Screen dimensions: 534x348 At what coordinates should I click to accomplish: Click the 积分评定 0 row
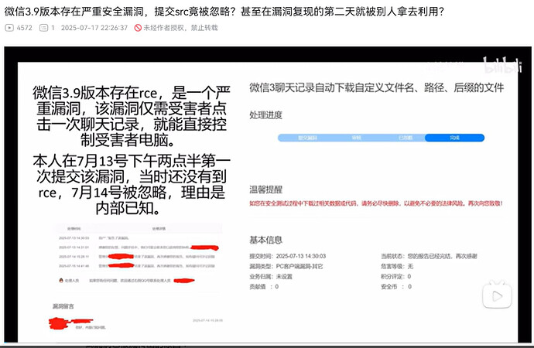(x=395, y=276)
